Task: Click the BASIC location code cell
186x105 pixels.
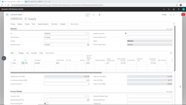Action: [x=61, y=63]
